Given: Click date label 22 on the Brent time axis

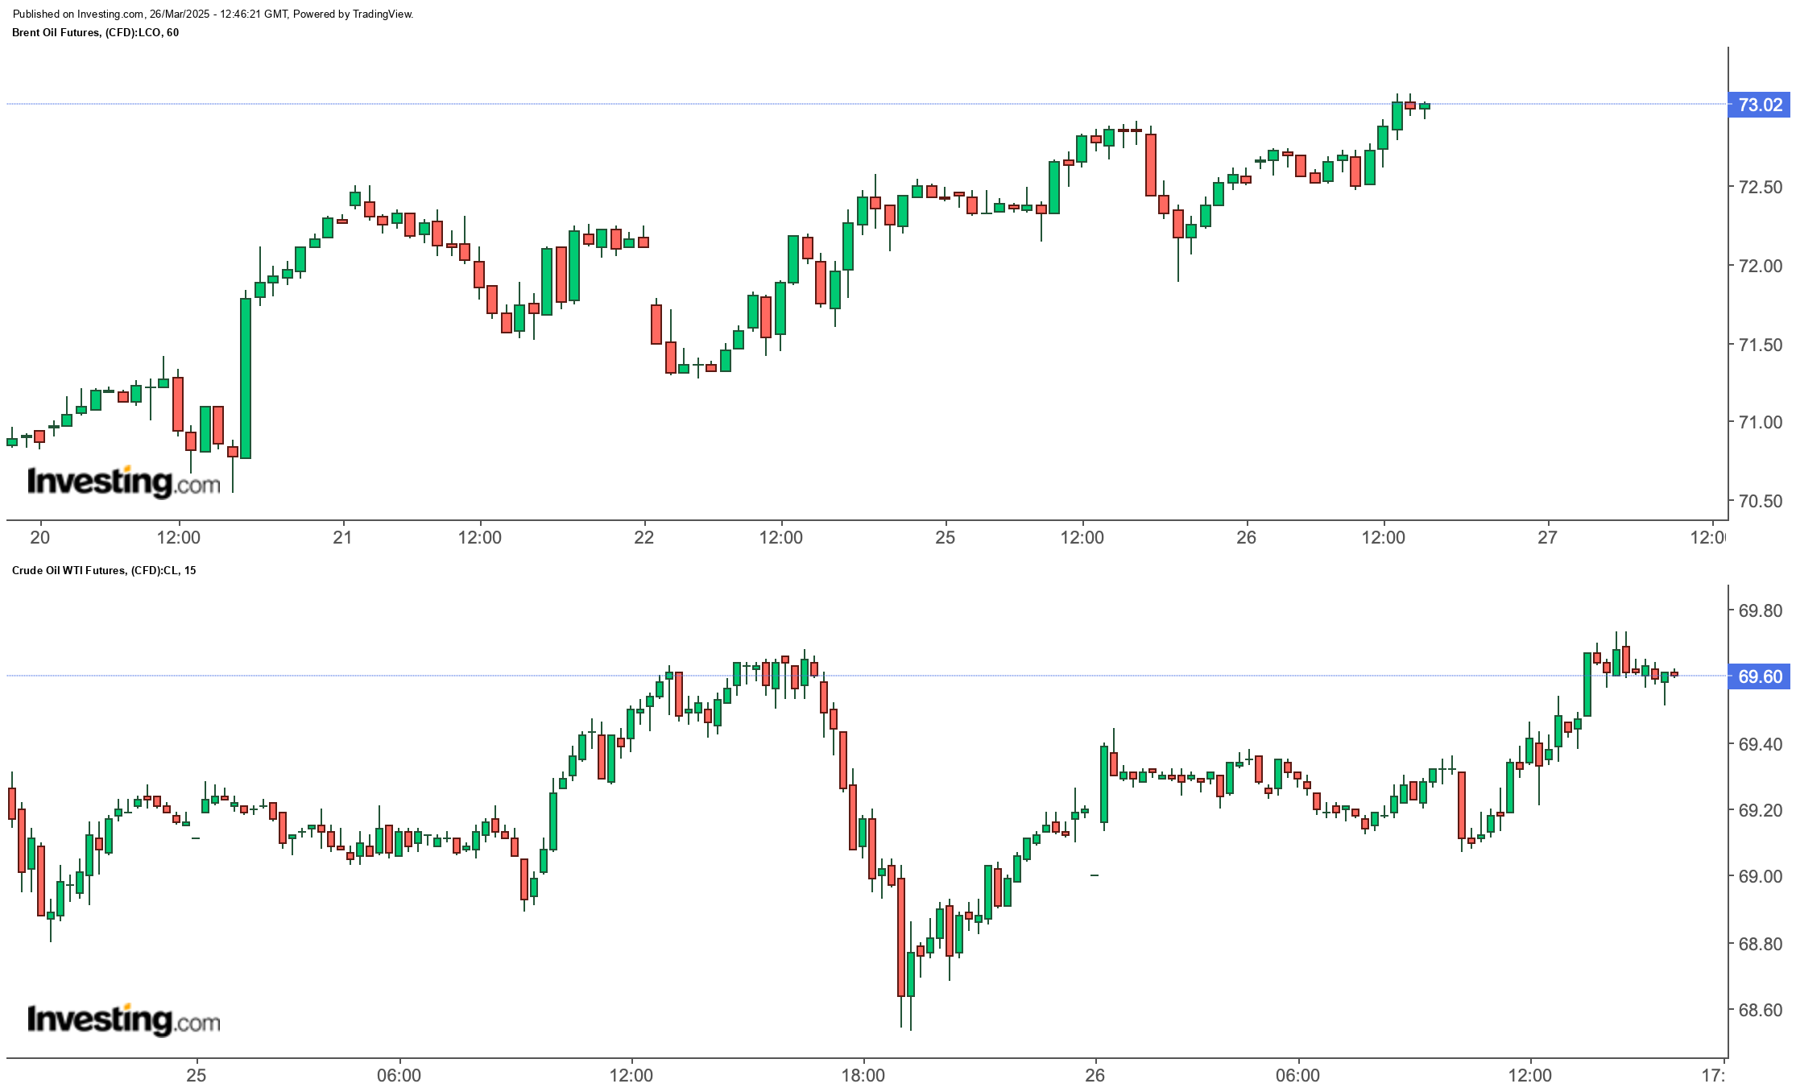Looking at the screenshot, I should point(643,537).
